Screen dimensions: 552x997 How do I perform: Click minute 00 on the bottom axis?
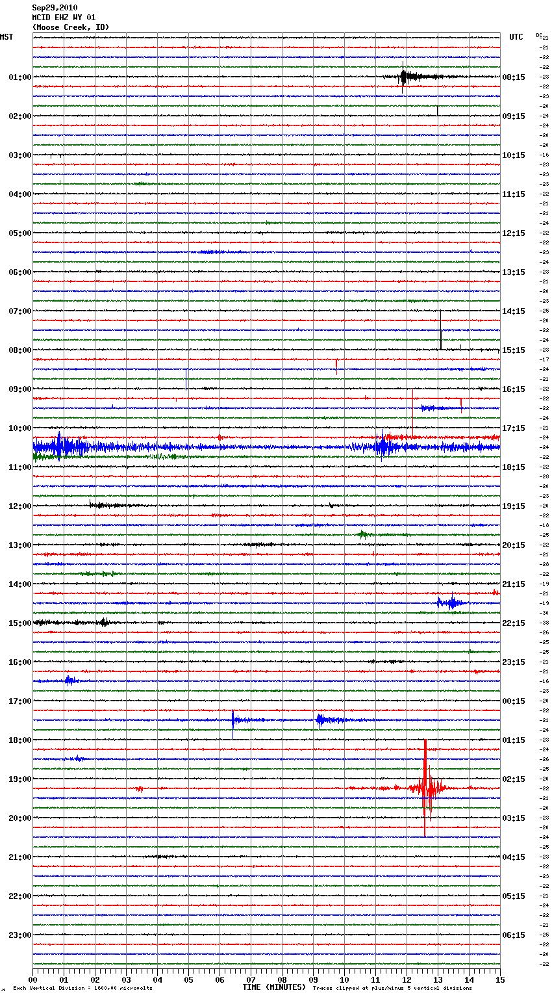tap(33, 979)
